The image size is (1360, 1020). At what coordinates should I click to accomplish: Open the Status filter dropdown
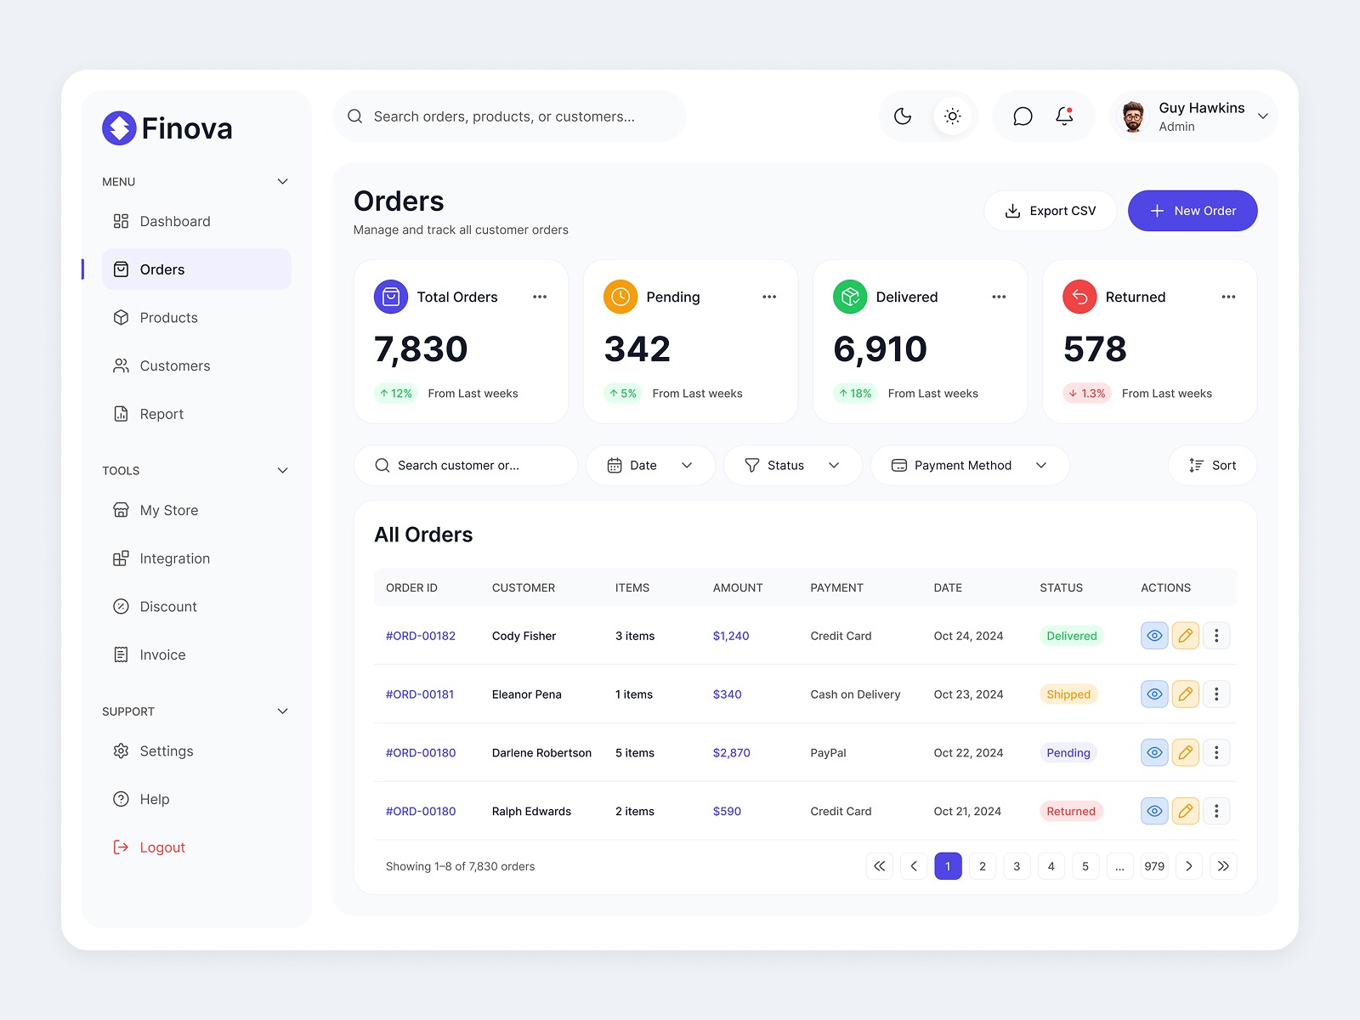coord(793,466)
